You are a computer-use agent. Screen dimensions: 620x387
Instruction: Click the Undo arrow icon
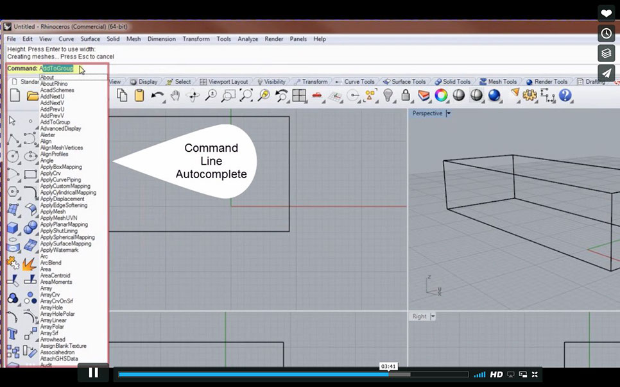157,95
